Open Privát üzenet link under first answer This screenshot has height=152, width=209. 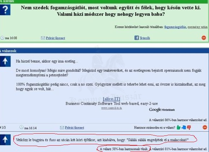pyautogui.click(x=74, y=128)
